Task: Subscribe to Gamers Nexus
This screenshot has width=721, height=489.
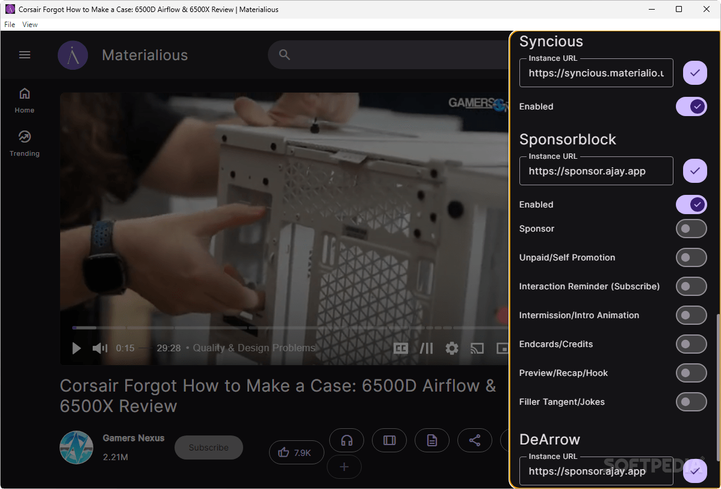Action: [208, 447]
